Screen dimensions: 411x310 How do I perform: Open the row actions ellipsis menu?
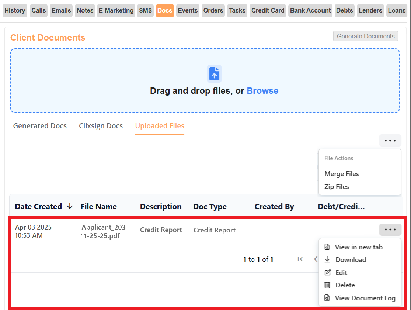point(390,230)
